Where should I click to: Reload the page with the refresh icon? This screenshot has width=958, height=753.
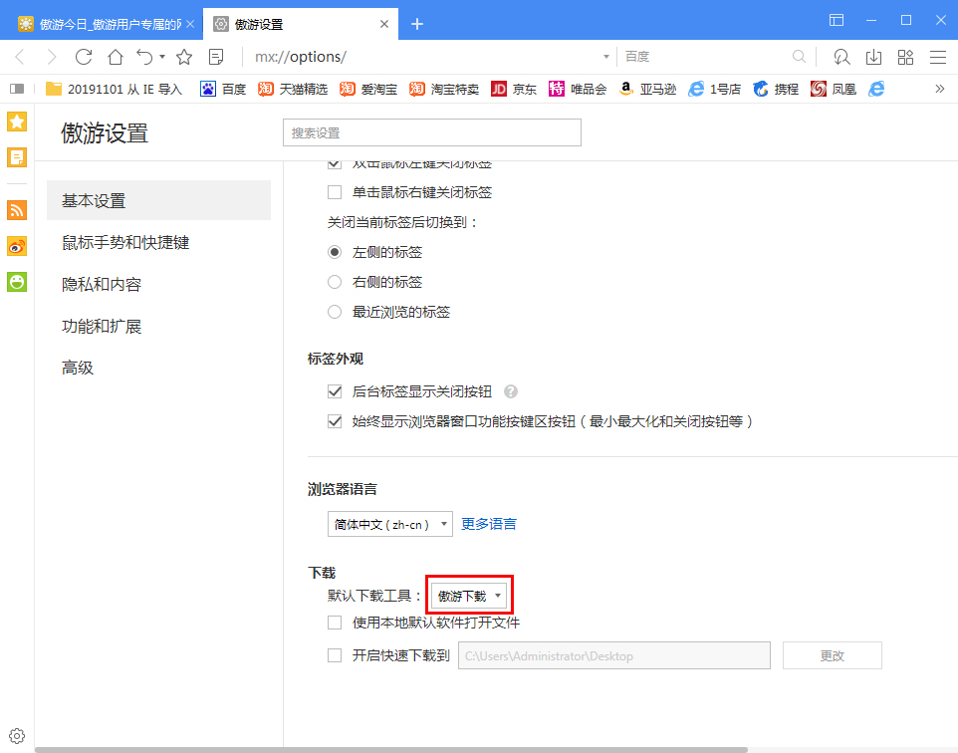click(x=84, y=57)
